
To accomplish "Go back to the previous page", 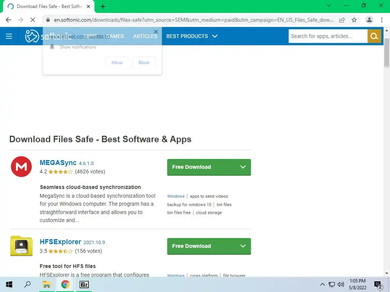I will point(8,20).
